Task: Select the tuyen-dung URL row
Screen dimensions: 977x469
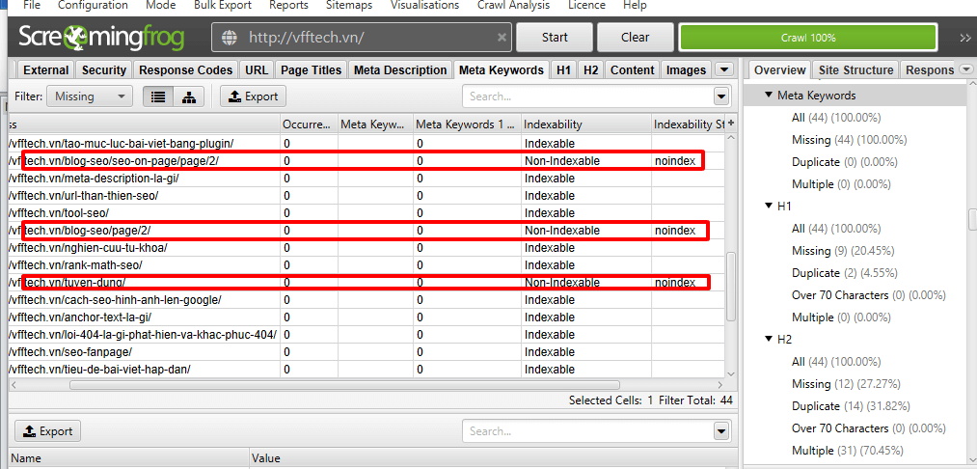Action: [x=367, y=283]
